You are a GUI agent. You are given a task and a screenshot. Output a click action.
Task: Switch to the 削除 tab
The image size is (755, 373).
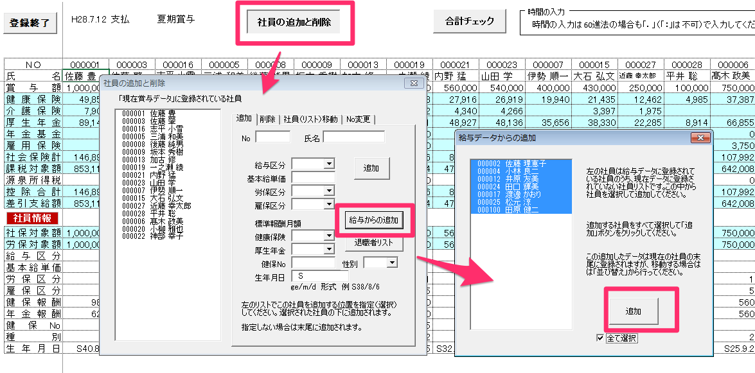(x=267, y=119)
